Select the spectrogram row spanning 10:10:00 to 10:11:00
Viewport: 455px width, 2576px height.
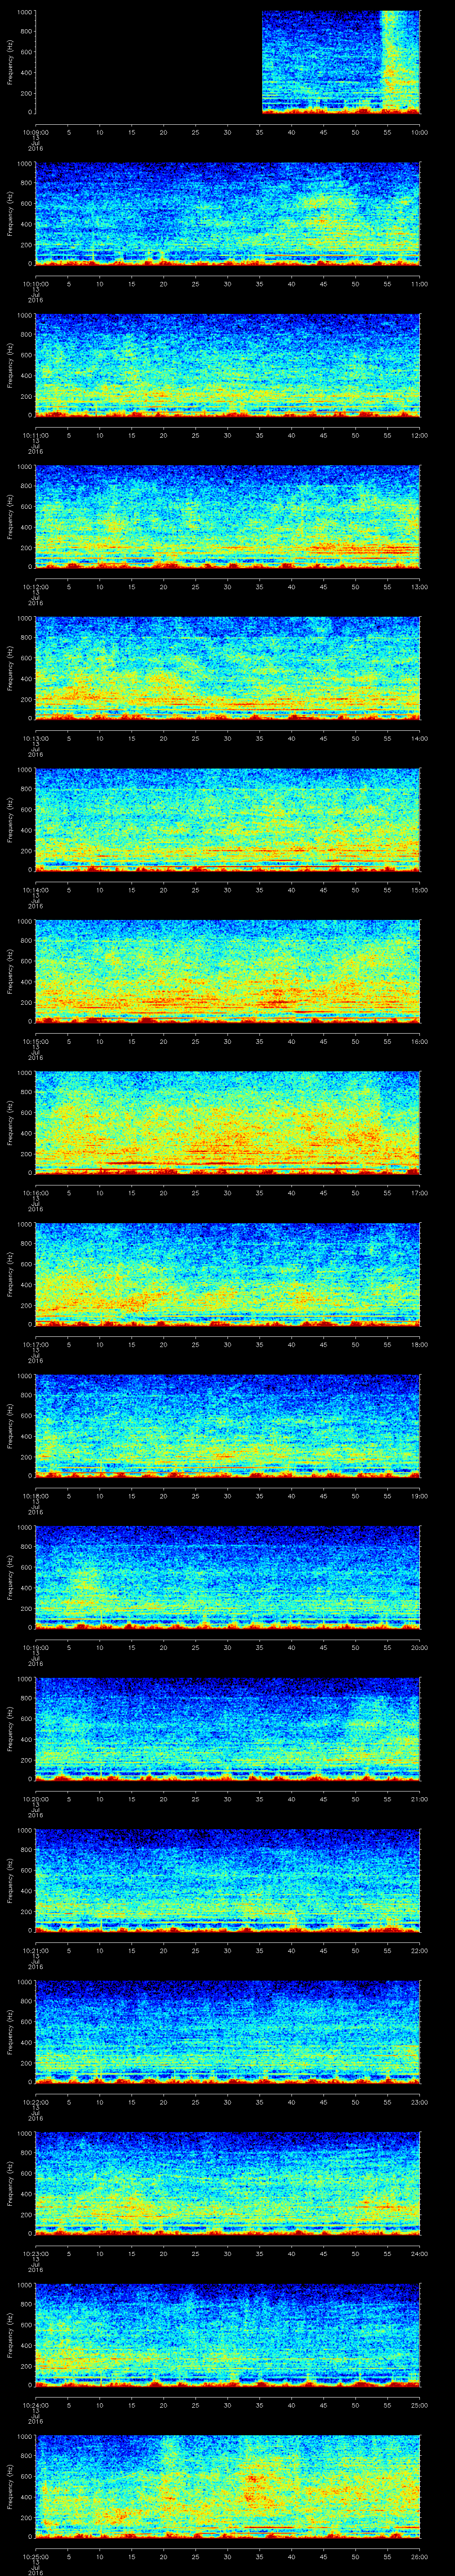click(227, 213)
